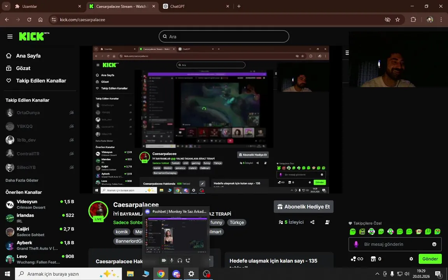Open recommended channel Videoyun
448x280 pixels.
click(40, 204)
